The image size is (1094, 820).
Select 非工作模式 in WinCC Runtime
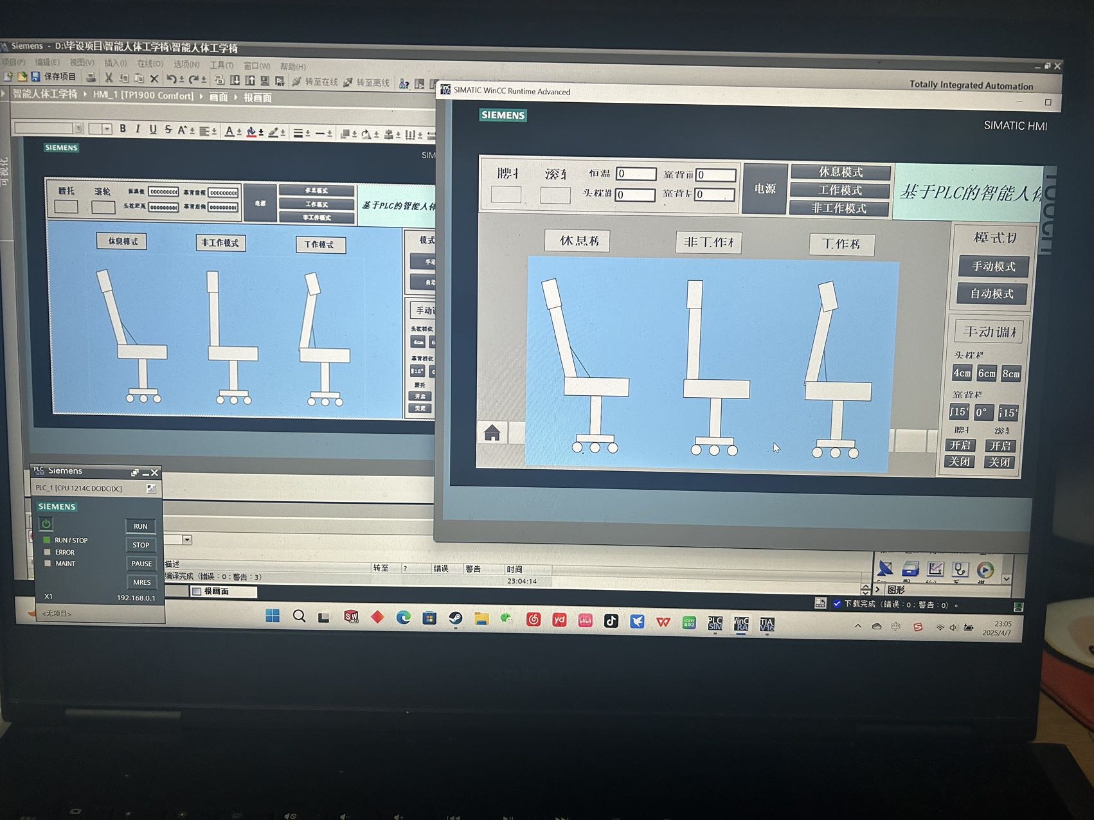tap(839, 208)
